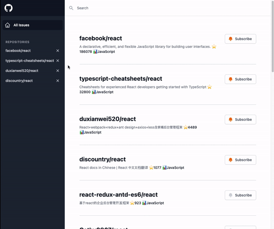Viewport: 274px width, 229px height.
Task: Open the react-redux-antd-es6/react result heading
Action: point(118,195)
